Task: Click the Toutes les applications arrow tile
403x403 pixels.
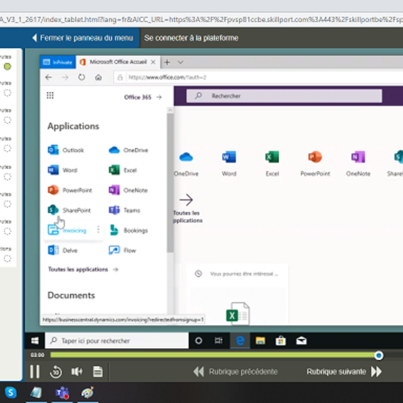Action: (187, 209)
